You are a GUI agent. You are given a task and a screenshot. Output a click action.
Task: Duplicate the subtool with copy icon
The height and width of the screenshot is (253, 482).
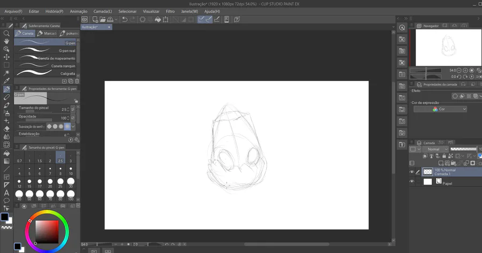click(70, 81)
